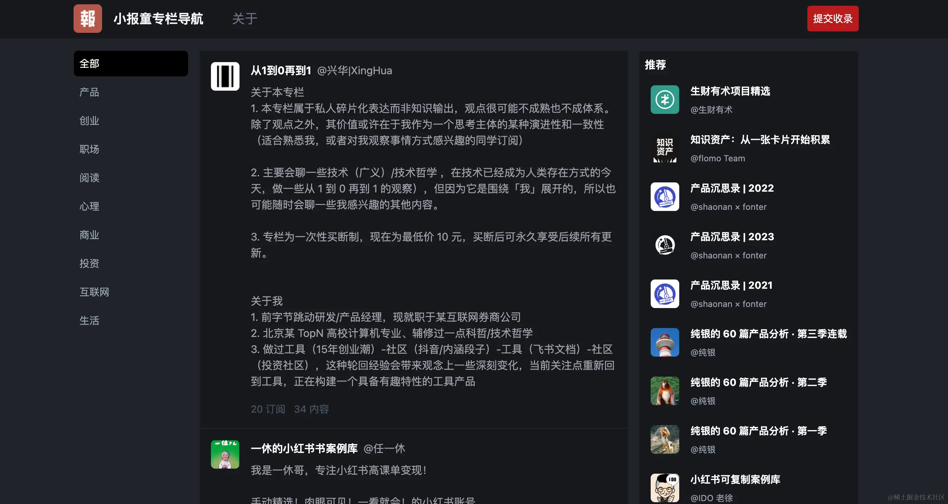948x504 pixels.
Task: Open 产品沉思录 | 2021 recommended title
Action: click(x=731, y=285)
